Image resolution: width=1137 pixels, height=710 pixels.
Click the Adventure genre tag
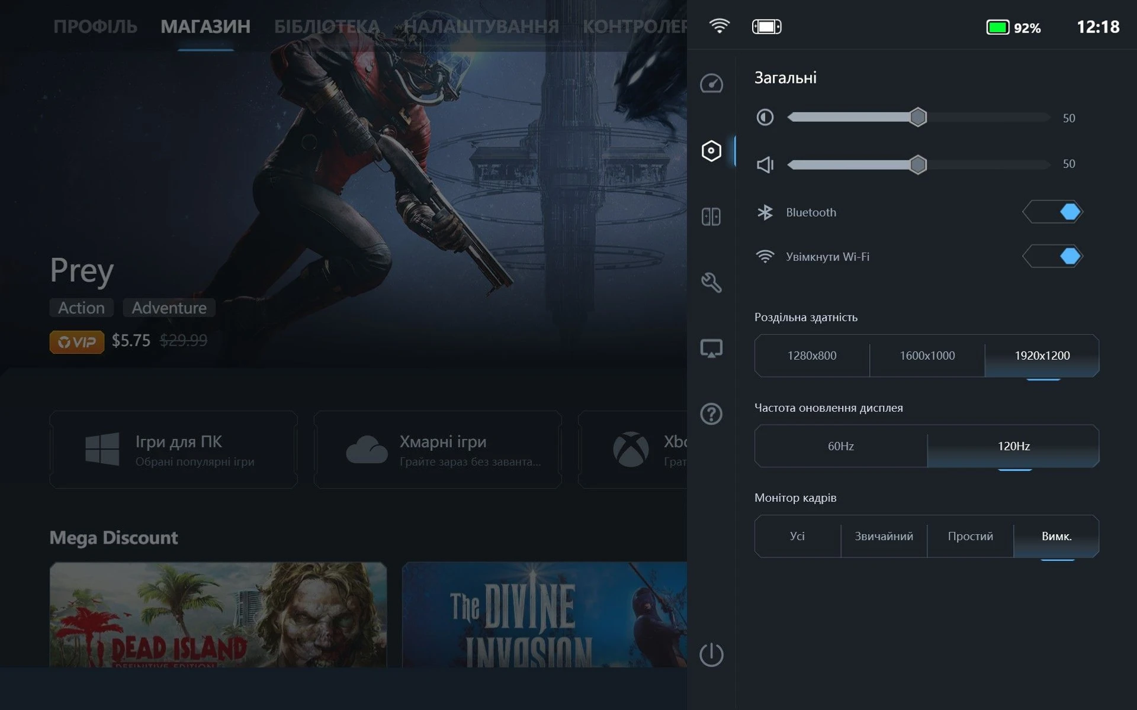(169, 308)
